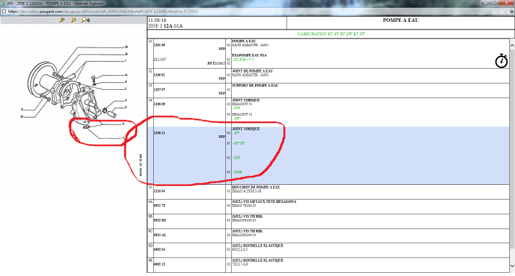Select the magnifier with move-arrows tool
Viewport: 515px width, 276px height.
tap(86, 20)
